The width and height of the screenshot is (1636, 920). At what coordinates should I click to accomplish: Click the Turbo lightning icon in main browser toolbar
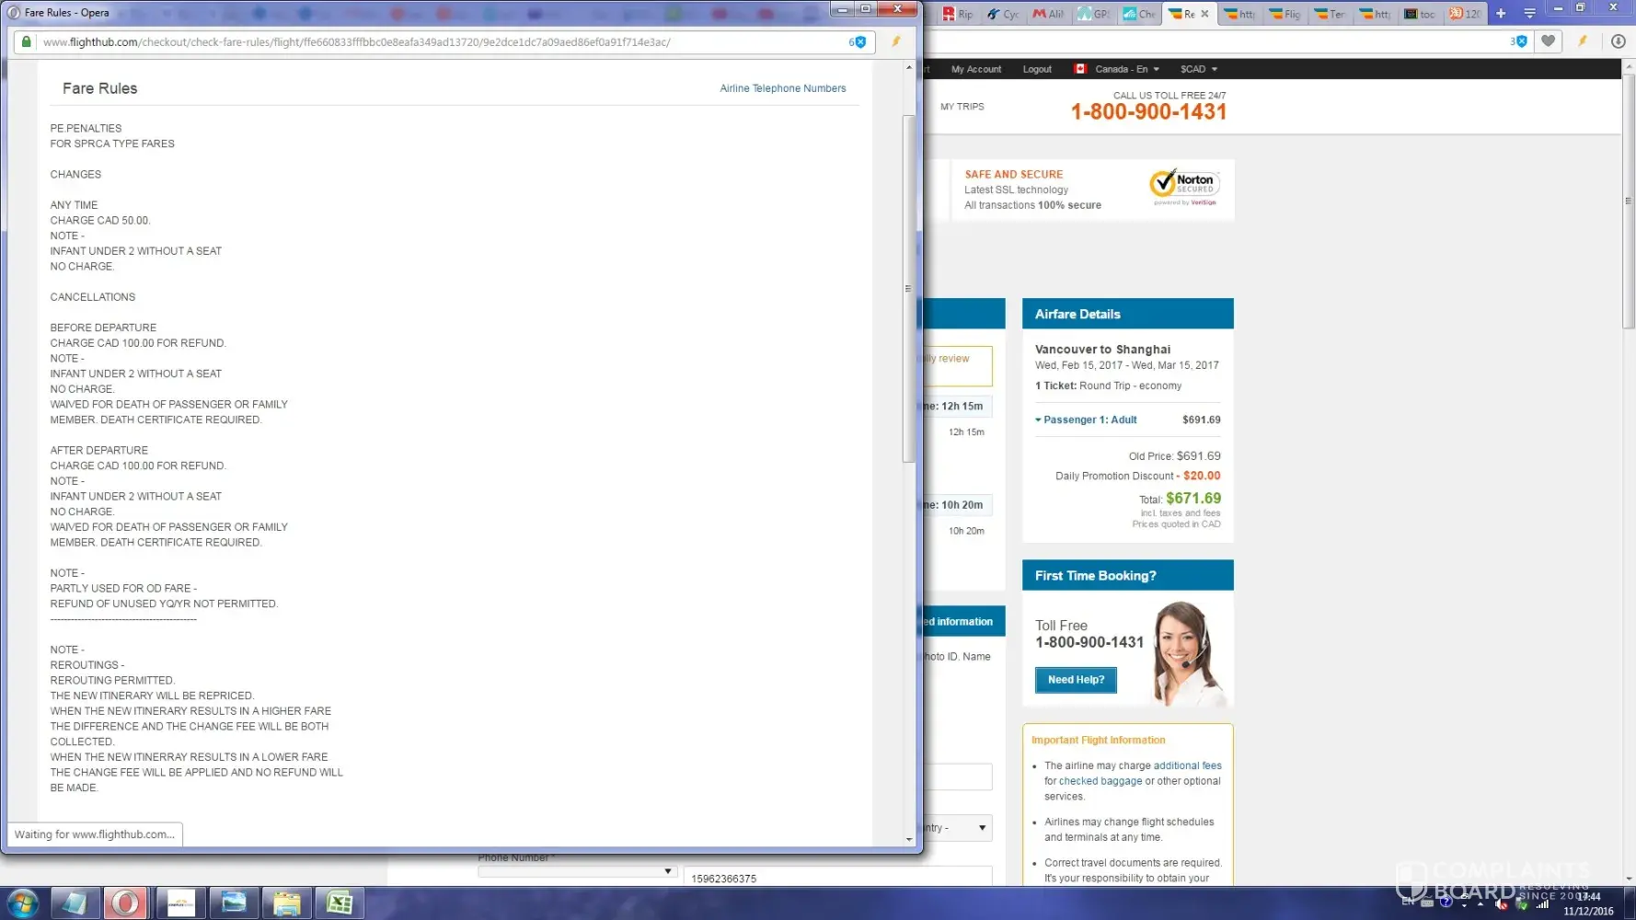tap(1583, 41)
